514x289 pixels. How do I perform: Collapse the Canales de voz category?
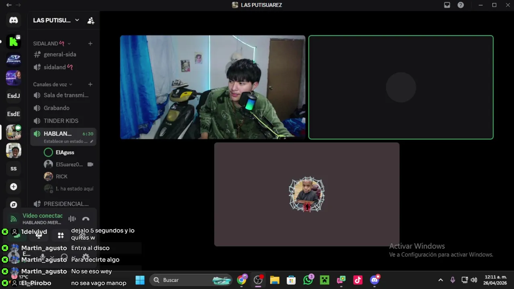tap(53, 84)
